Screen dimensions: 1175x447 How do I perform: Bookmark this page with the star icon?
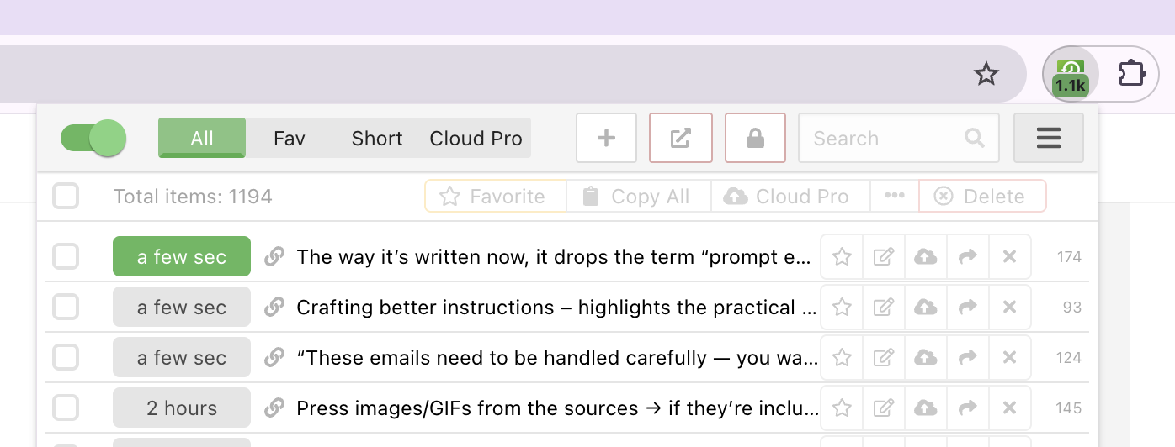coord(986,75)
